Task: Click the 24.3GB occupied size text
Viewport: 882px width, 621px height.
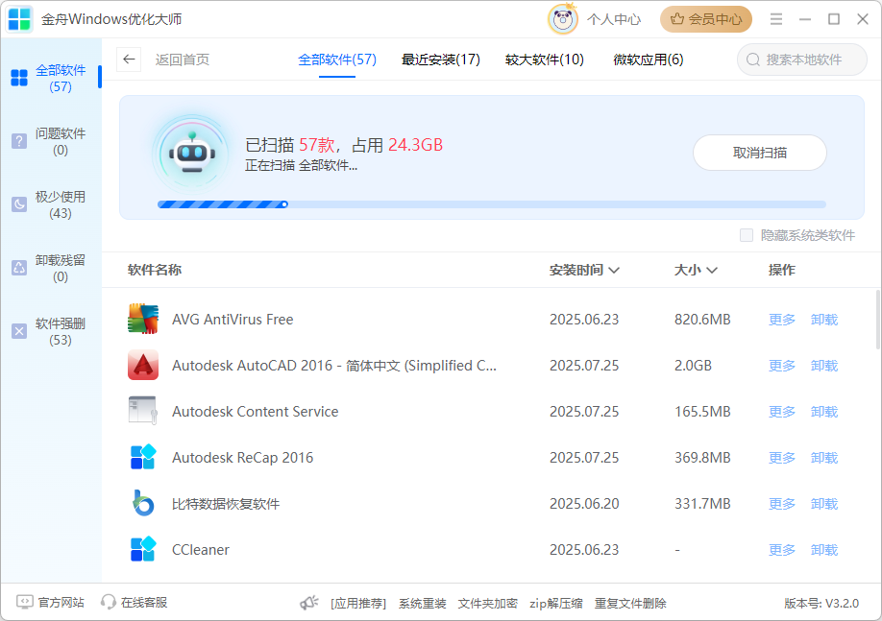Action: [416, 145]
